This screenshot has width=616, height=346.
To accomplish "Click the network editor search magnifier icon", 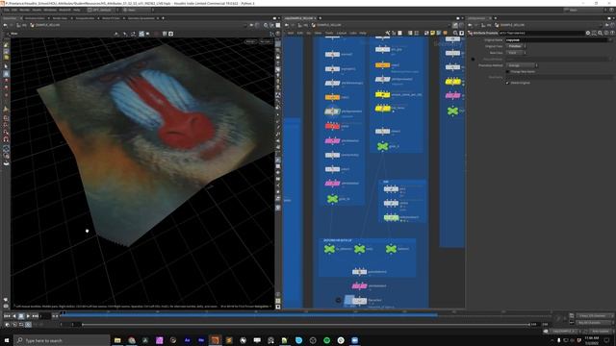I will pyautogui.click(x=455, y=34).
